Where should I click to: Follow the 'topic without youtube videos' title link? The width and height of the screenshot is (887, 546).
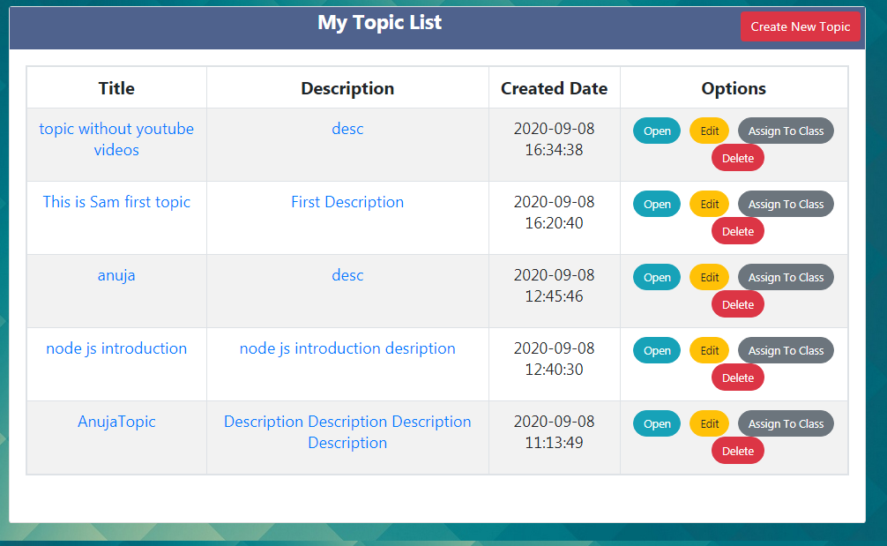click(116, 139)
